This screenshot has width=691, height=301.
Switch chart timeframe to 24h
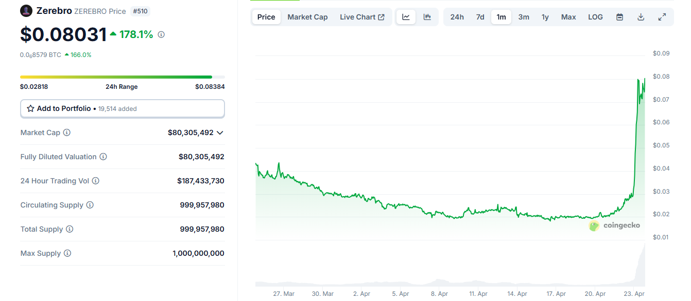(457, 16)
